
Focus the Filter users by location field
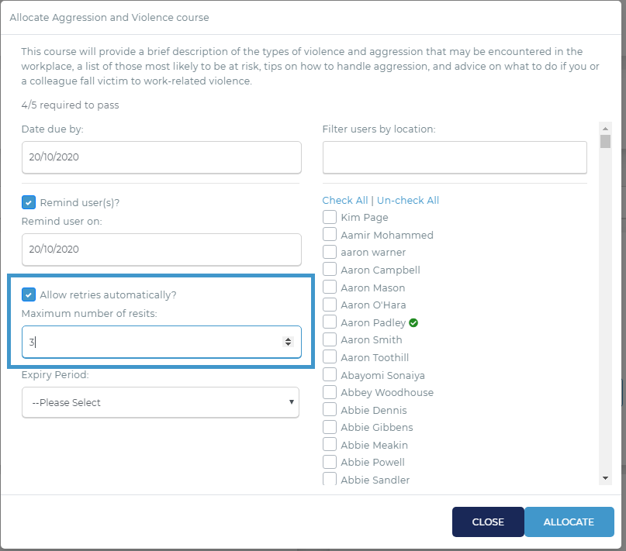click(x=455, y=157)
